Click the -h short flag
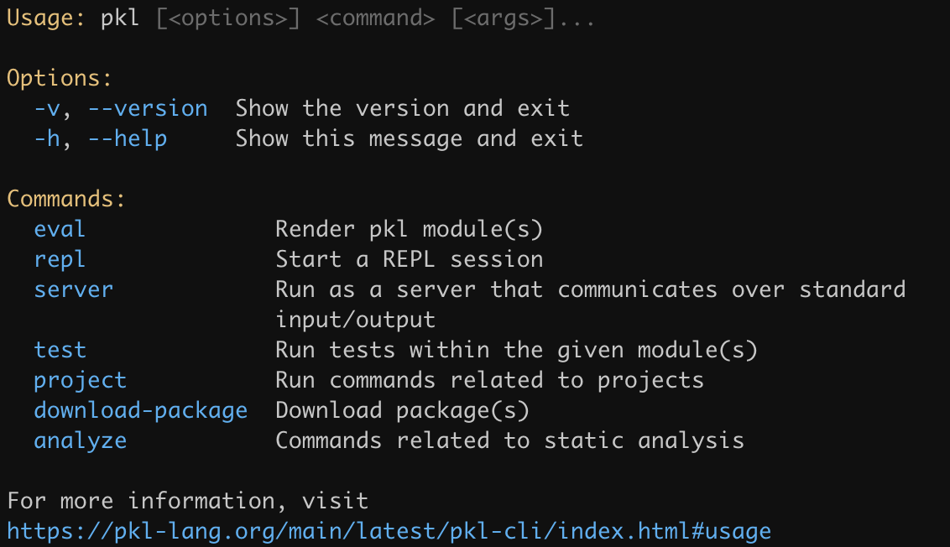The height and width of the screenshot is (547, 950). (x=46, y=138)
